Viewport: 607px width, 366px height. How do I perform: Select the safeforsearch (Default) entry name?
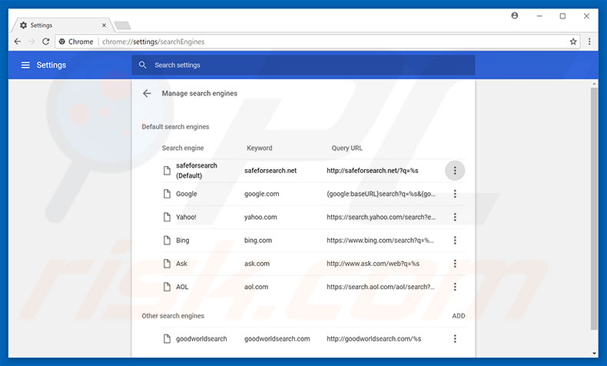click(196, 171)
